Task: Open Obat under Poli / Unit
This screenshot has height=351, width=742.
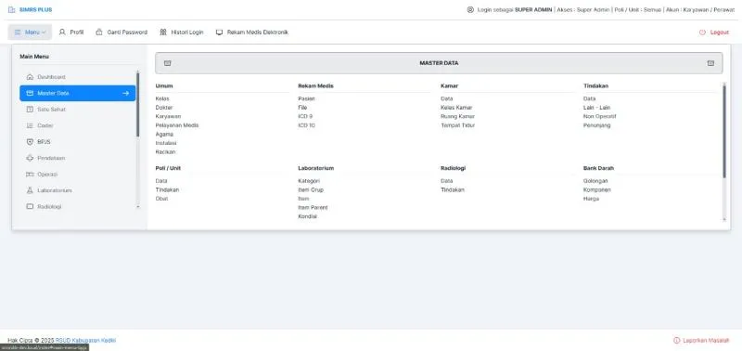Action: (161, 199)
